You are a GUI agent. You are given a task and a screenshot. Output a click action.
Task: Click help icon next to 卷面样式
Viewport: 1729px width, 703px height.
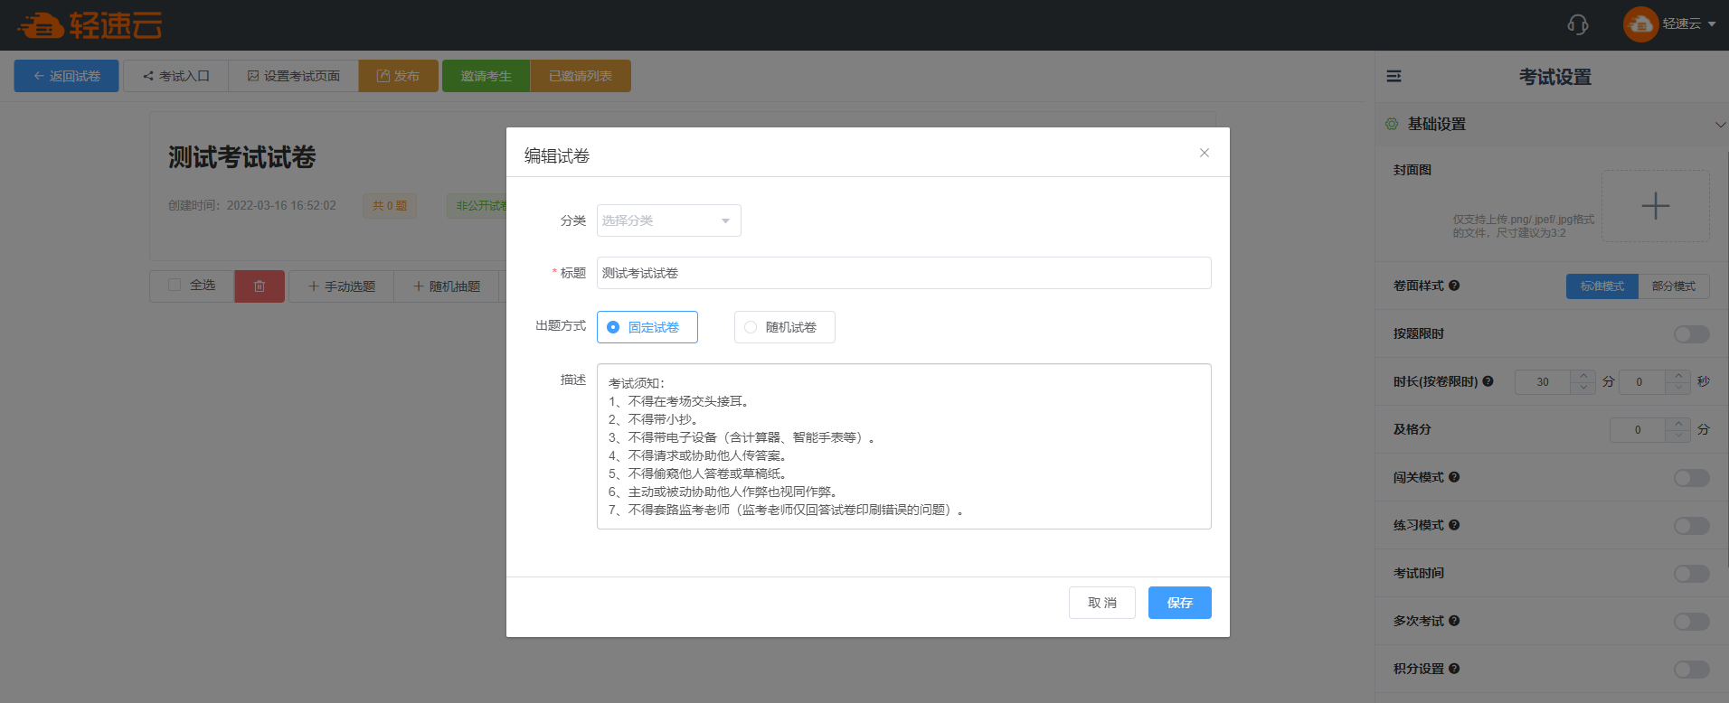pyautogui.click(x=1454, y=286)
